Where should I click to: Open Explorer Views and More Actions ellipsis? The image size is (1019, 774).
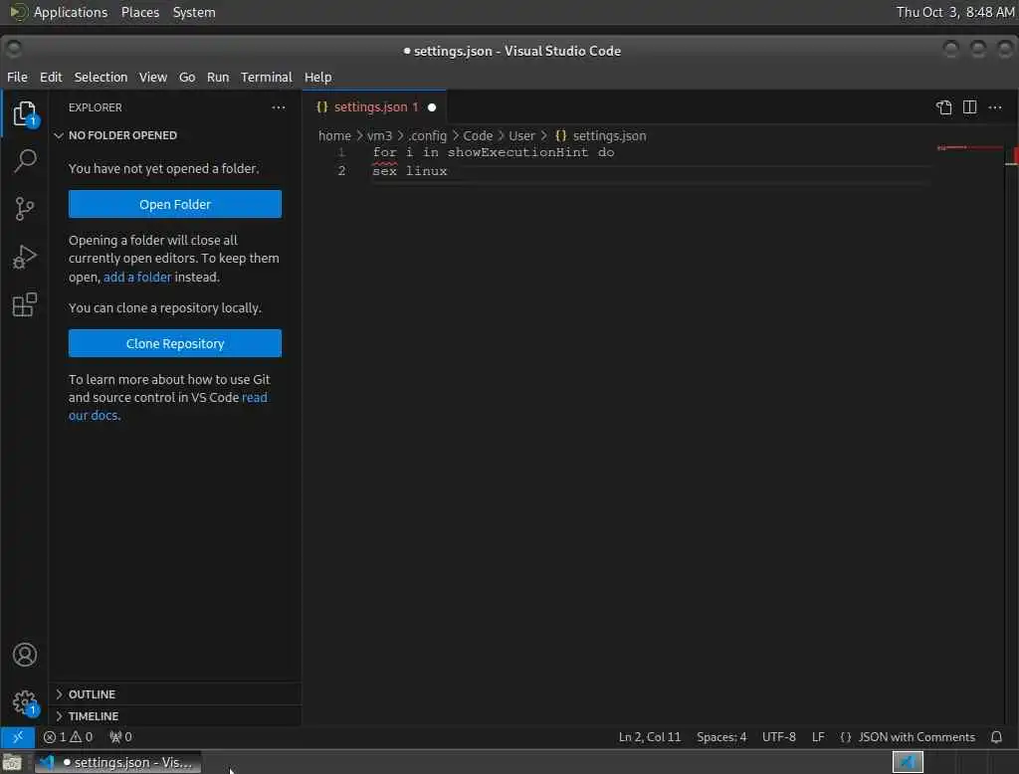[279, 107]
